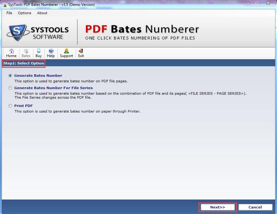This screenshot has height=214, width=277.
Task: Click the 'Step1: Select Option' heading
Action: [24, 63]
